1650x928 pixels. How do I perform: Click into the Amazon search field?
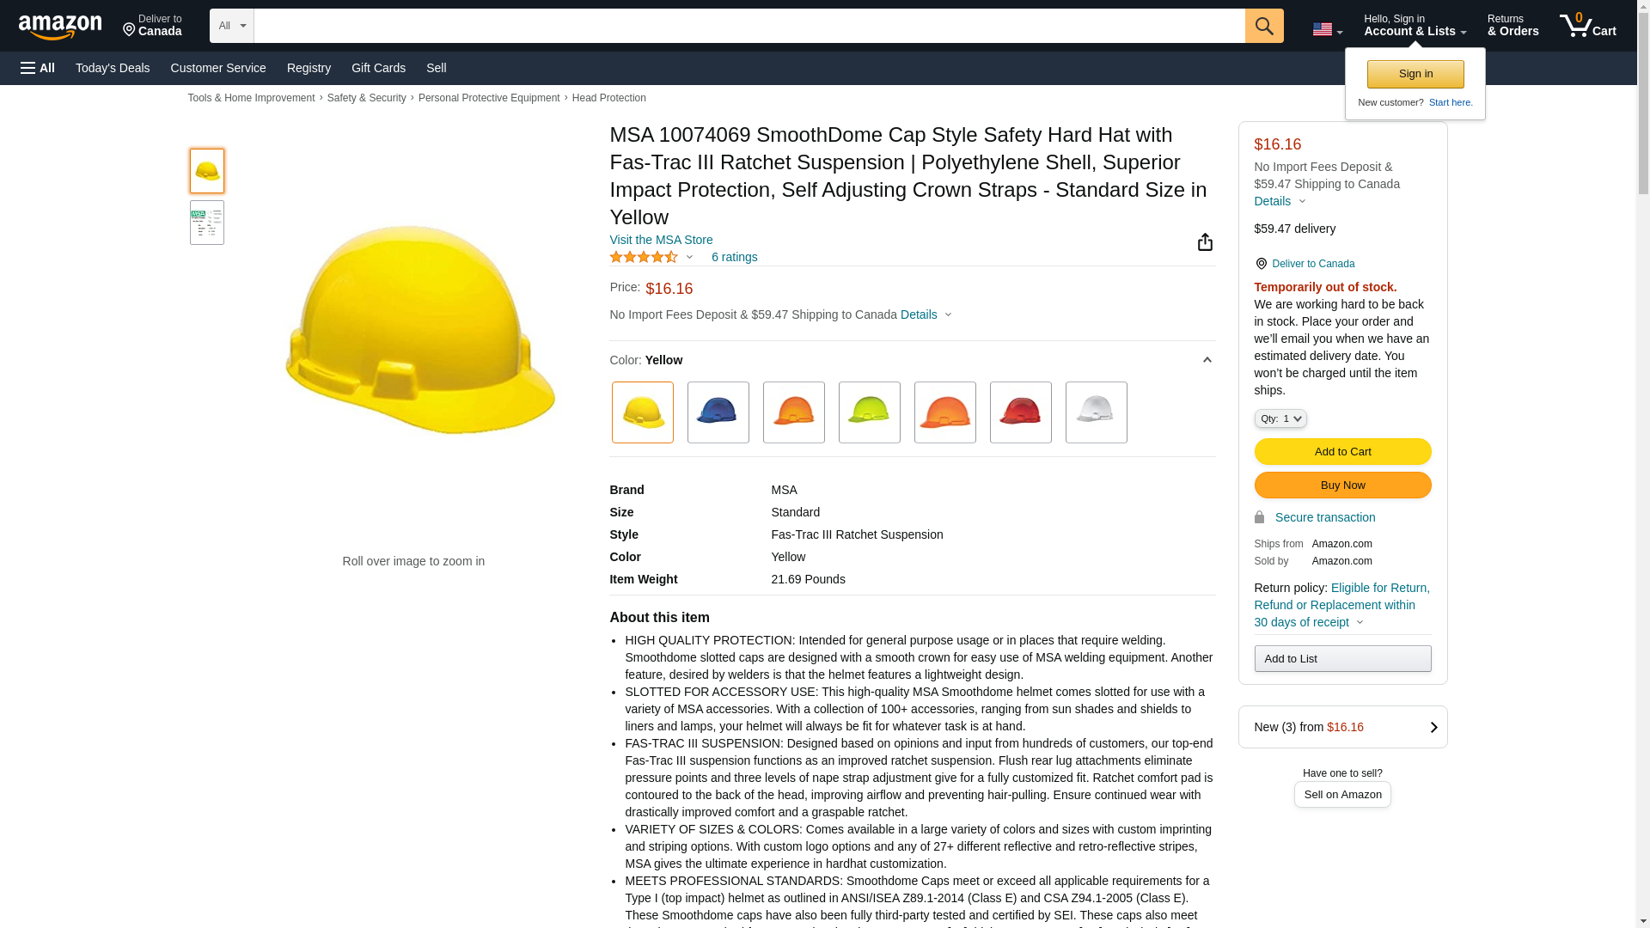click(x=748, y=26)
